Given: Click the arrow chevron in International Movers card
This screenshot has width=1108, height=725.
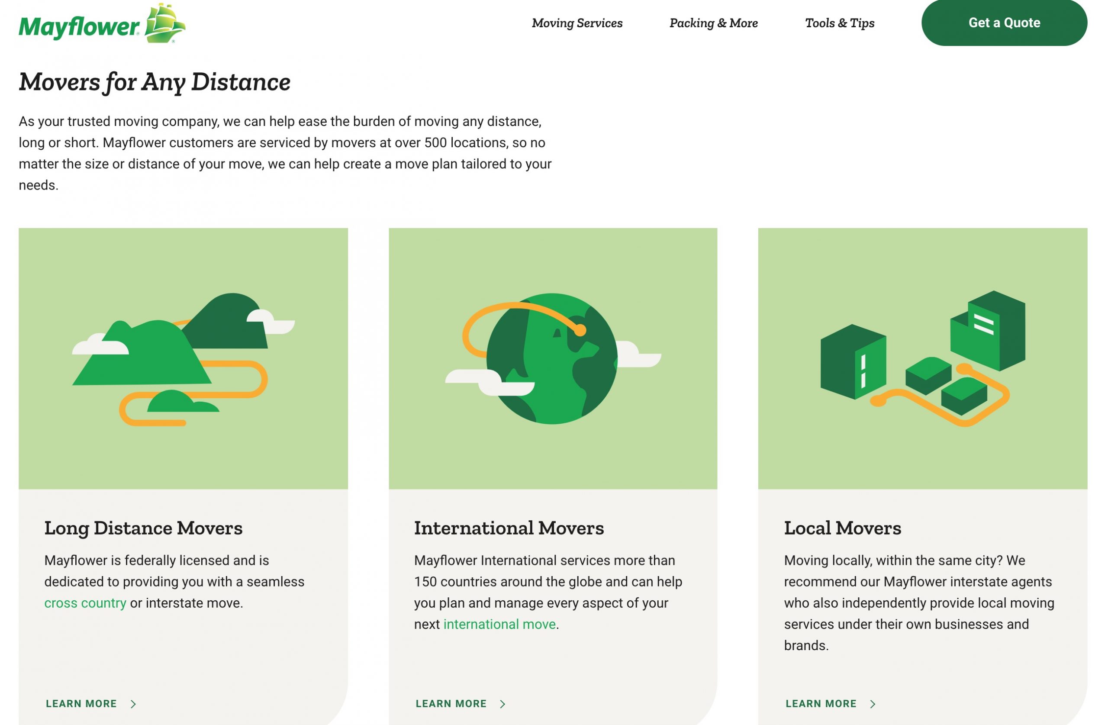Looking at the screenshot, I should click(502, 704).
